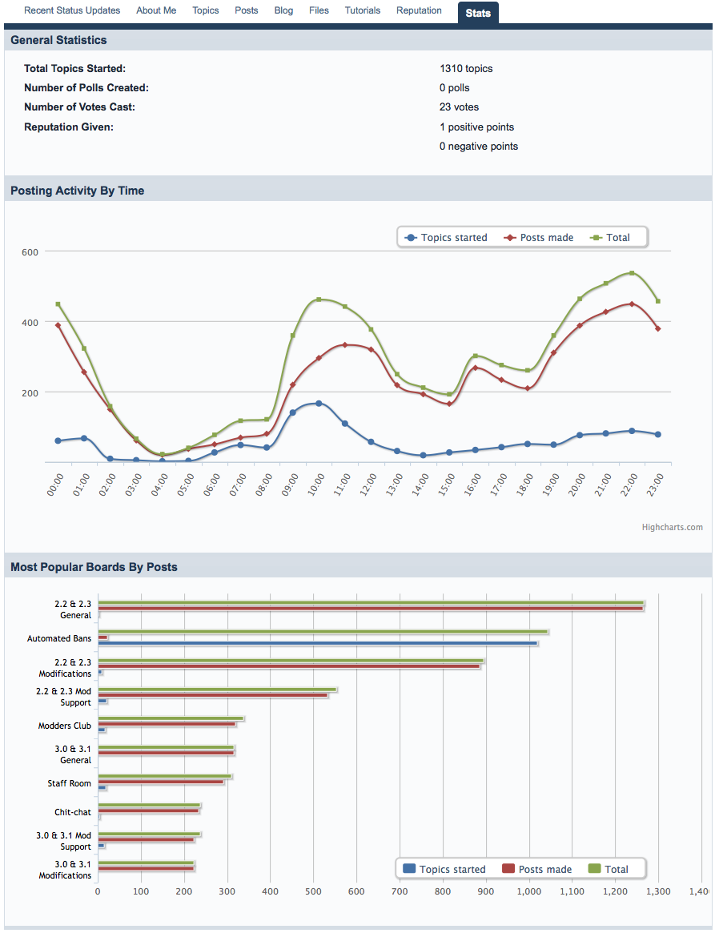Click the green 2.2 & 2.3 General total bar

tap(371, 602)
